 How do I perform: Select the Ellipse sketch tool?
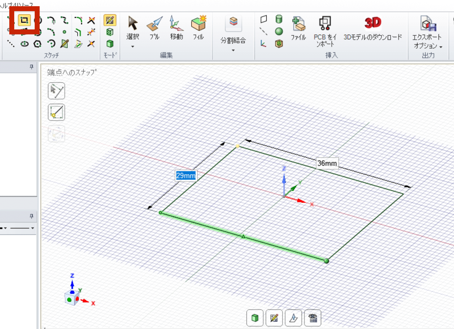24,44
